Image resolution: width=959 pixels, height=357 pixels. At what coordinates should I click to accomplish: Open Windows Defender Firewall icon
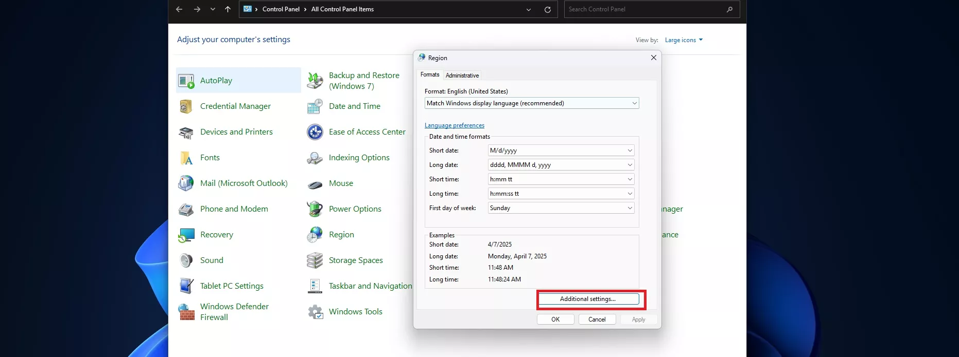pos(186,312)
